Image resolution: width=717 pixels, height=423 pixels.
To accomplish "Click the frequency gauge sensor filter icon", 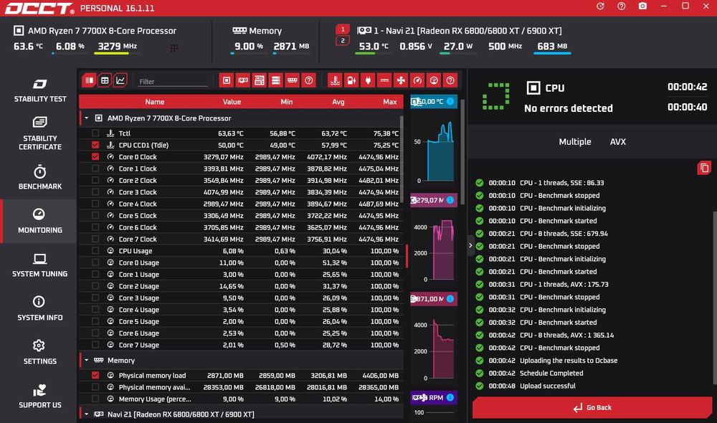I will tap(417, 80).
